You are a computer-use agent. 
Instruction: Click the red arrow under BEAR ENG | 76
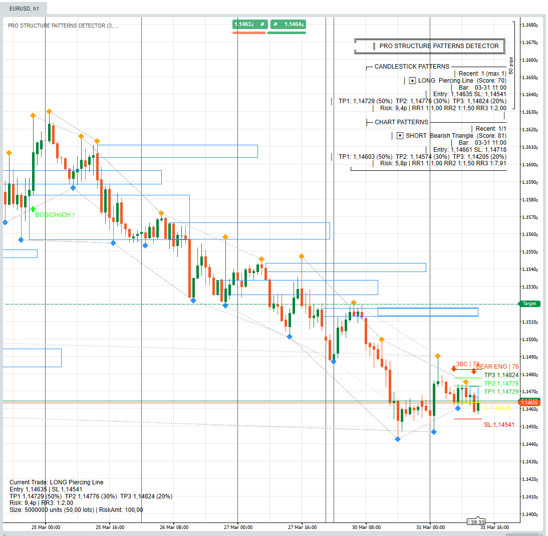(474, 372)
